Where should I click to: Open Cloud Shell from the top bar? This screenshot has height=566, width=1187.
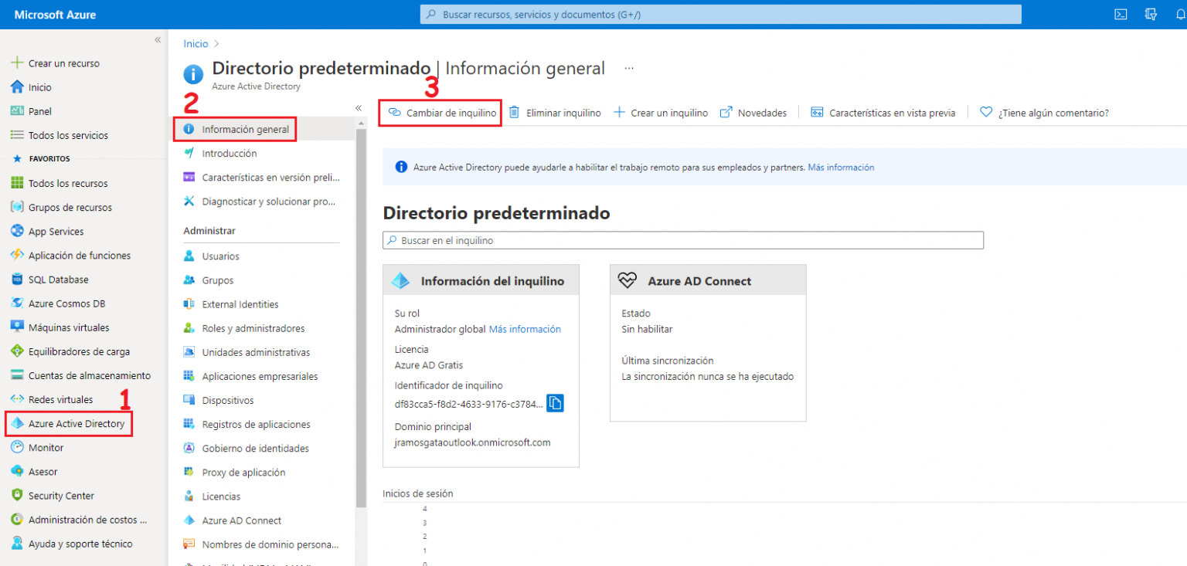tap(1121, 13)
